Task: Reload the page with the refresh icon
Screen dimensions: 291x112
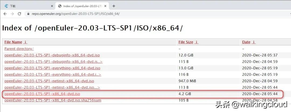Action: [x=19, y=14]
